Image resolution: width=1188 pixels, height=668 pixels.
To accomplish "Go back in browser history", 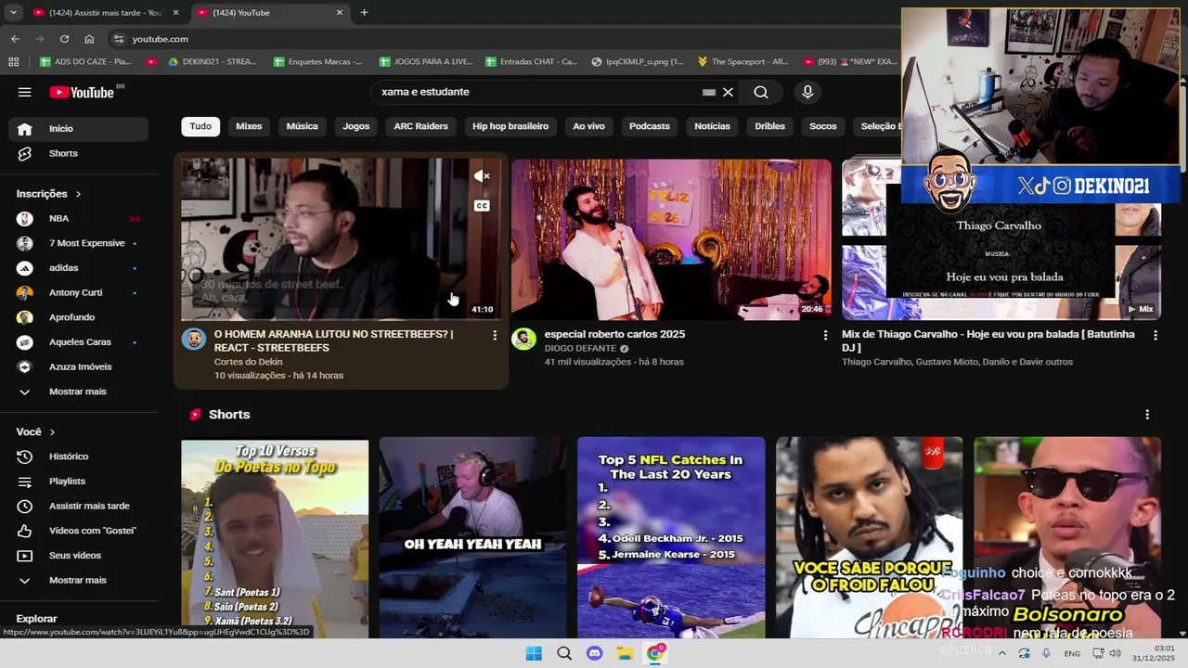I will pos(15,39).
